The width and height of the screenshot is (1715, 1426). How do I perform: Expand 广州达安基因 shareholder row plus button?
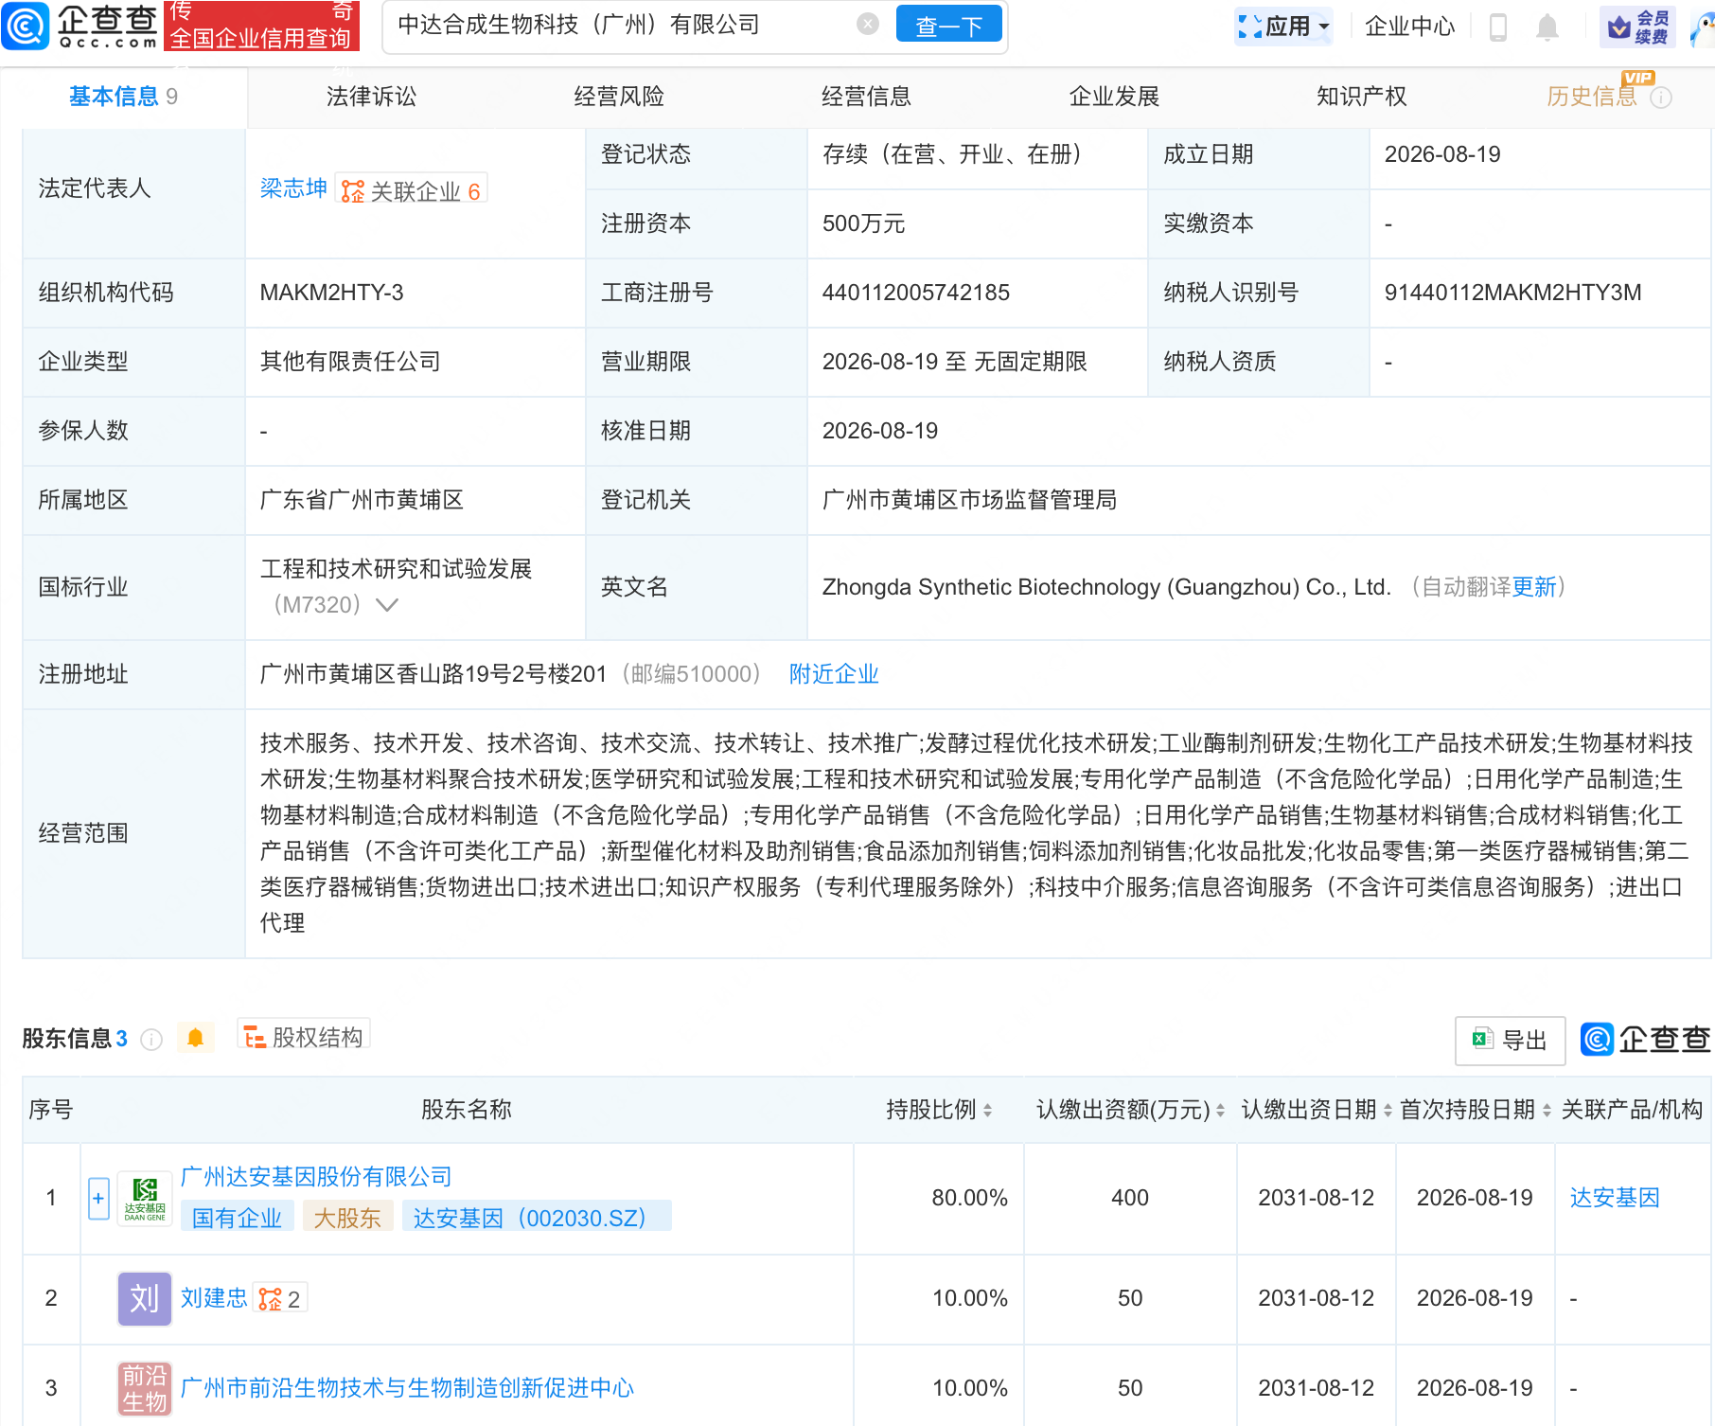coord(98,1199)
